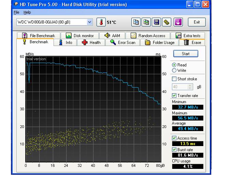Switch to the Extra tests tab
232x175 pixels.
point(188,36)
